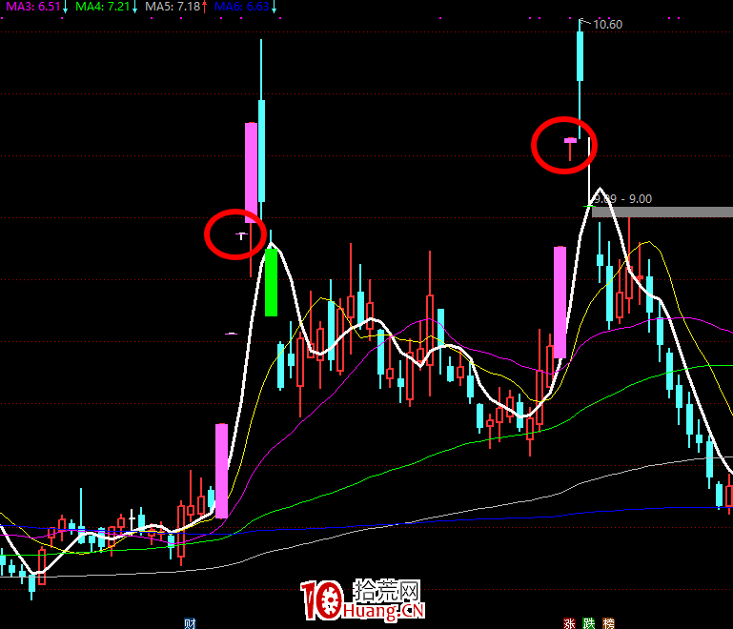Select the solid green candlestick
Image resolution: width=733 pixels, height=629 pixels.
click(271, 282)
